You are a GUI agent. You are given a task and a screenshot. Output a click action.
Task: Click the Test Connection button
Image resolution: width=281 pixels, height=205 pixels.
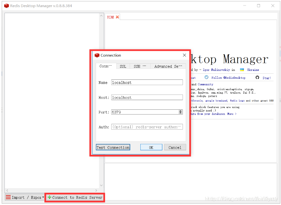click(113, 148)
